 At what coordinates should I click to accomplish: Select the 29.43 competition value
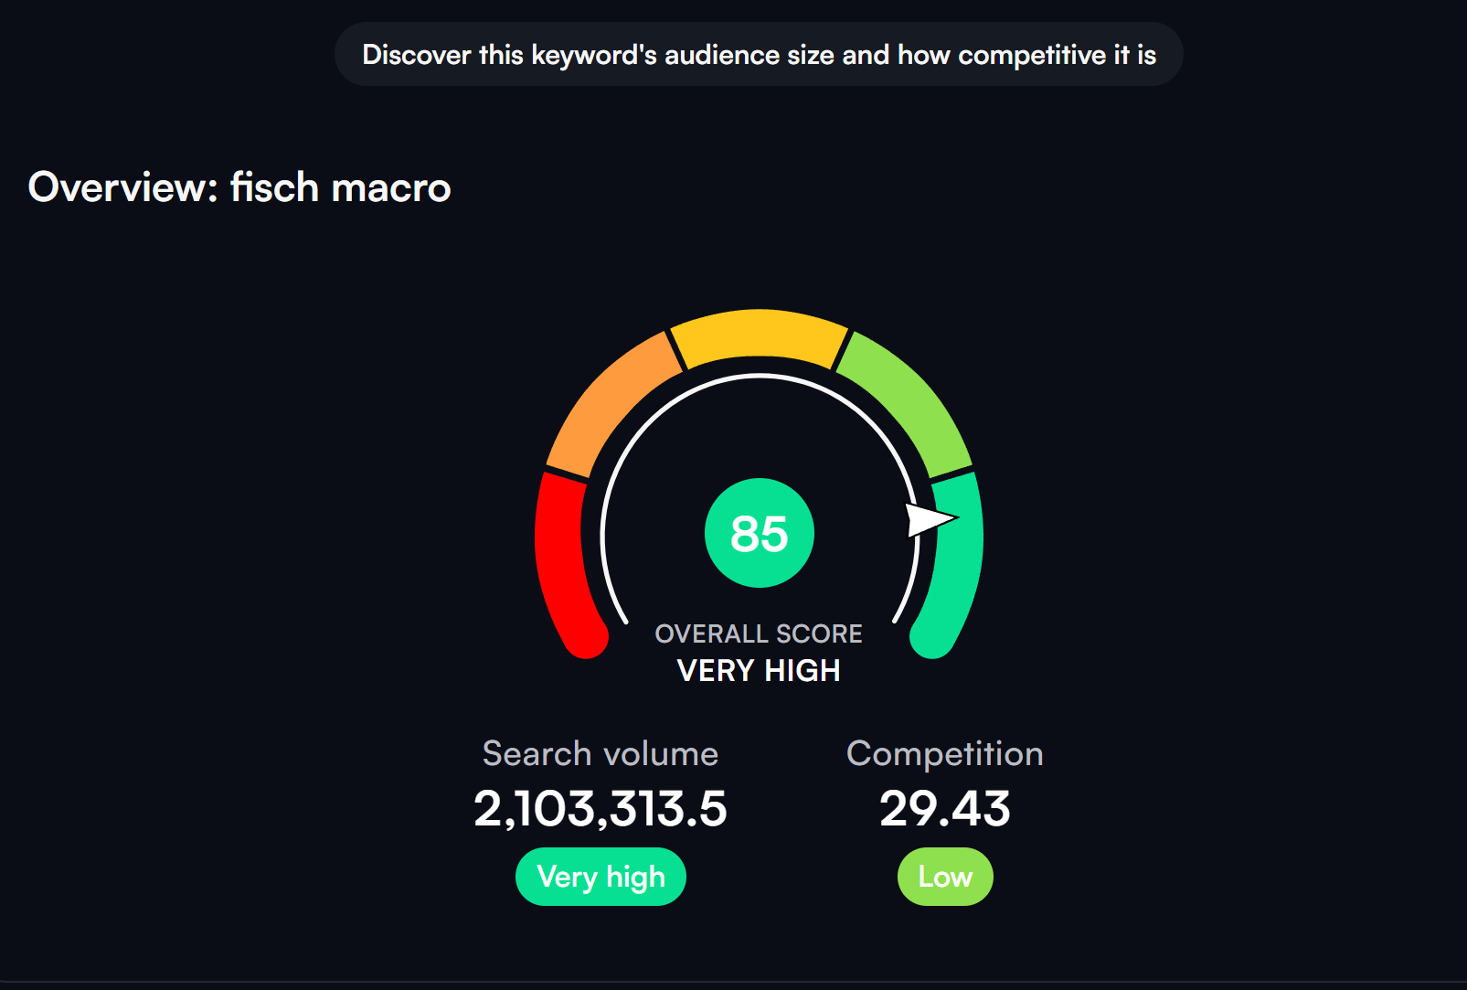coord(945,809)
